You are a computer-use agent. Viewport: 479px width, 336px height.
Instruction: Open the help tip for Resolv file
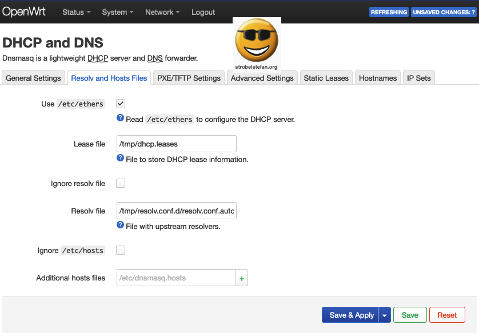[120, 226]
